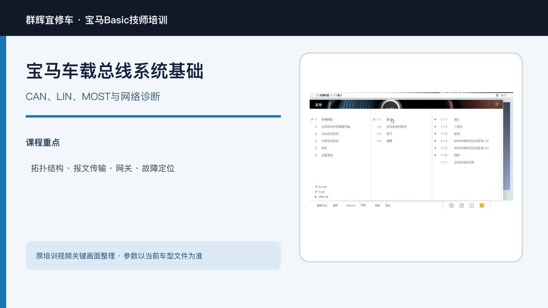Open chapter 2. 总线系统中的数据传输
Viewport: 548px width, 308px height.
[x=332, y=127]
